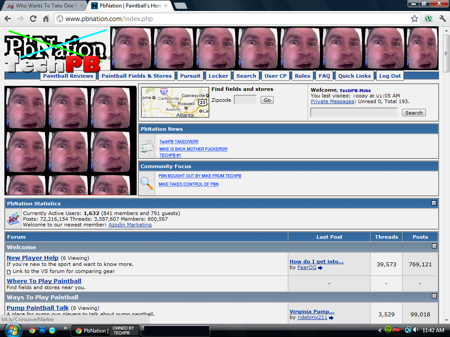Open the 'TECHPB #1' news link

click(170, 155)
